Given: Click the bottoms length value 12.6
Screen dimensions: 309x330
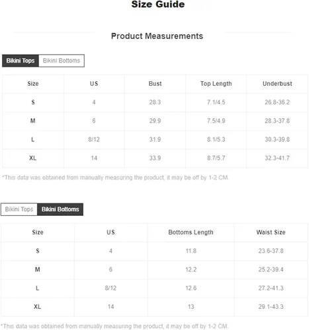Looking at the screenshot, I should point(191,288).
